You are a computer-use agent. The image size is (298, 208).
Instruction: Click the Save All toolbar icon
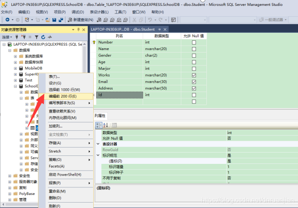click(x=61, y=20)
